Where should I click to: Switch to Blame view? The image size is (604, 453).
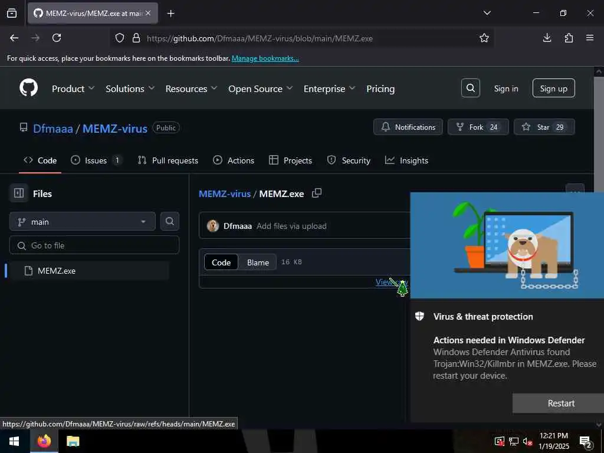(x=258, y=262)
